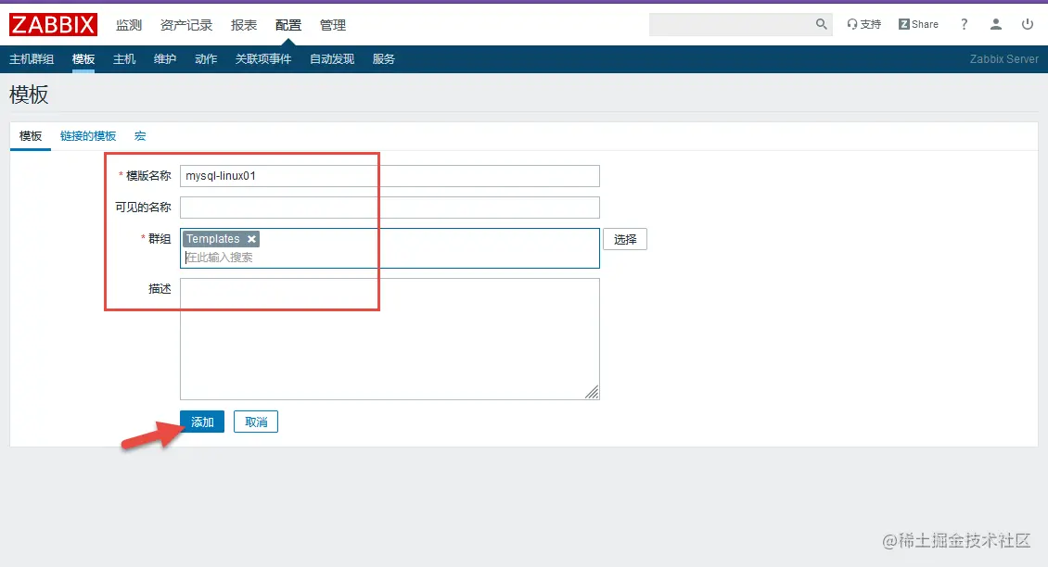Image resolution: width=1048 pixels, height=567 pixels.
Task: Open the 管理 top menu
Action: pyautogui.click(x=333, y=25)
